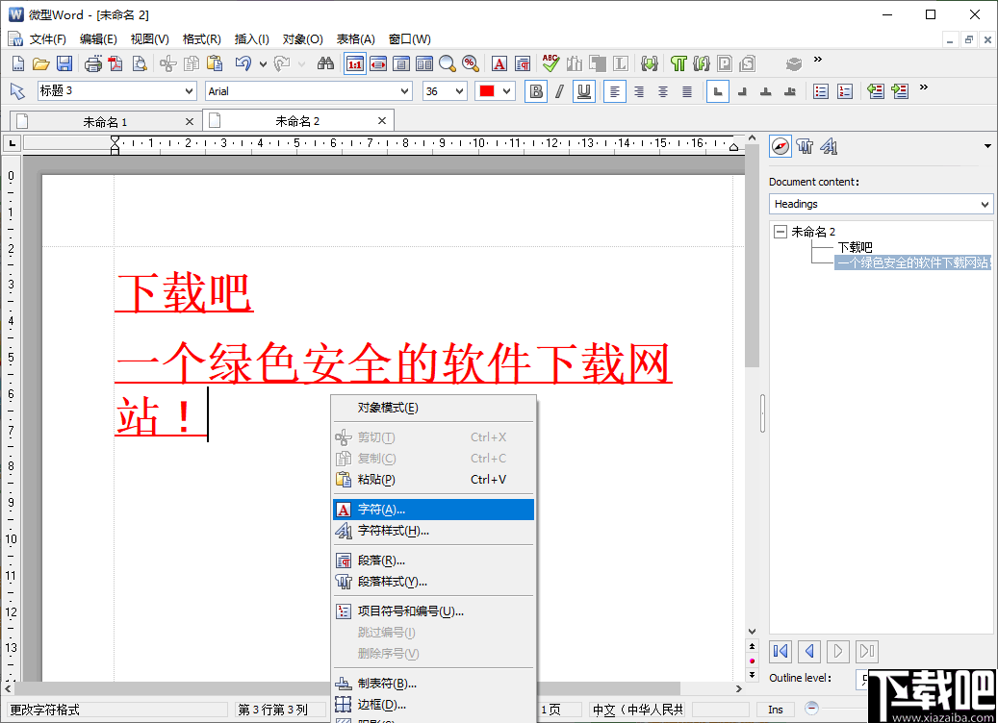
Task: Select the 字符样式 icon in the right panel
Action: tap(828, 145)
